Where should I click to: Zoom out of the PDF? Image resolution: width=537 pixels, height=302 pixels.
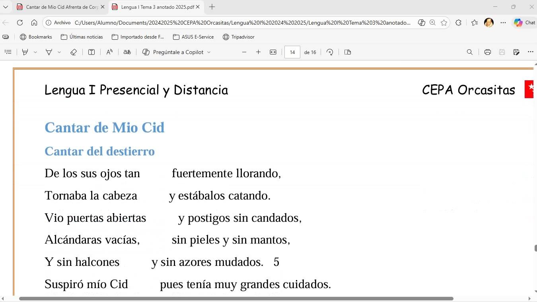tap(244, 52)
